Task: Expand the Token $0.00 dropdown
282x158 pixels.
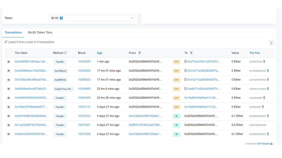Action: click(92, 18)
